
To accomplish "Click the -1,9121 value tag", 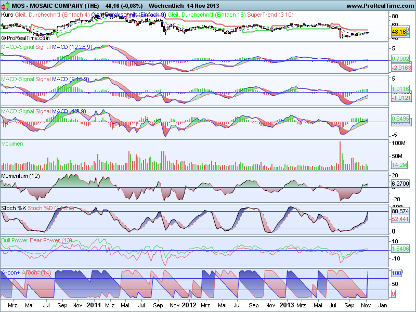I will click(x=401, y=98).
